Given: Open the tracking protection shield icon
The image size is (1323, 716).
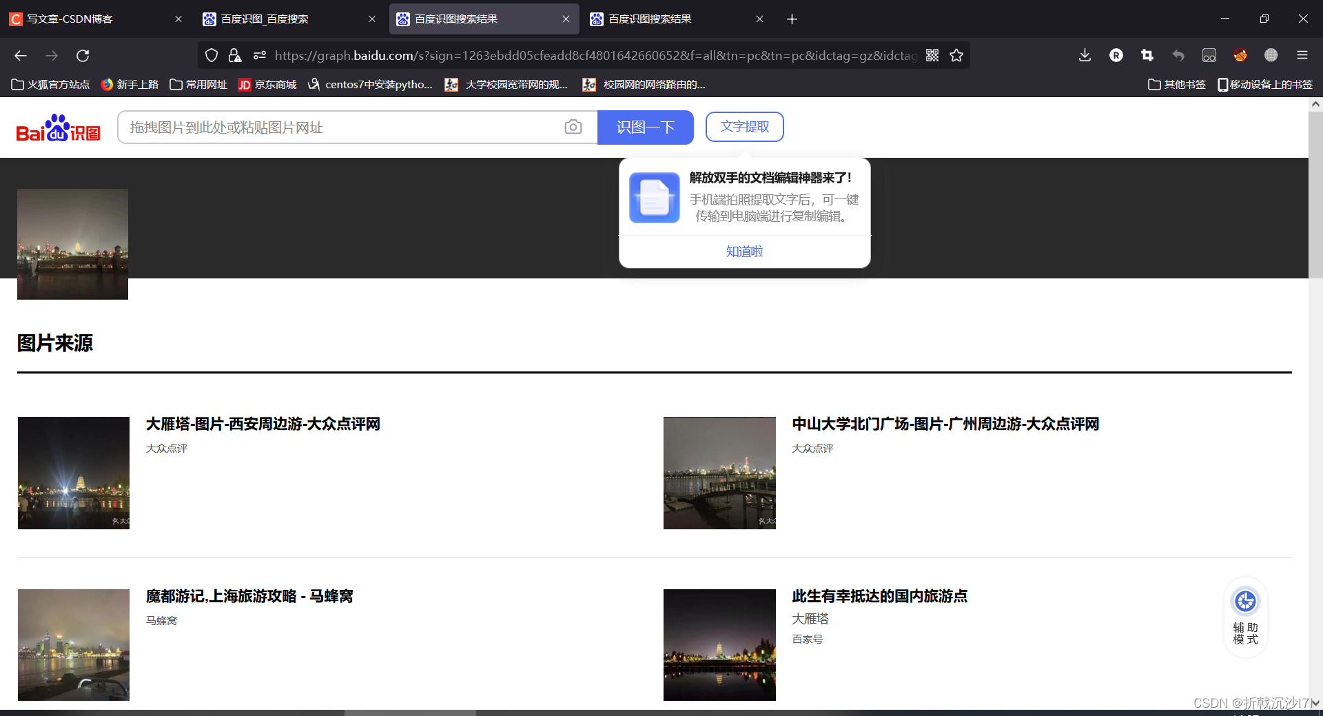Looking at the screenshot, I should coord(212,55).
